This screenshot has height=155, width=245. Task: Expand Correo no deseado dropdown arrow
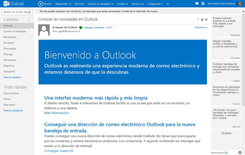(x=113, y=4)
